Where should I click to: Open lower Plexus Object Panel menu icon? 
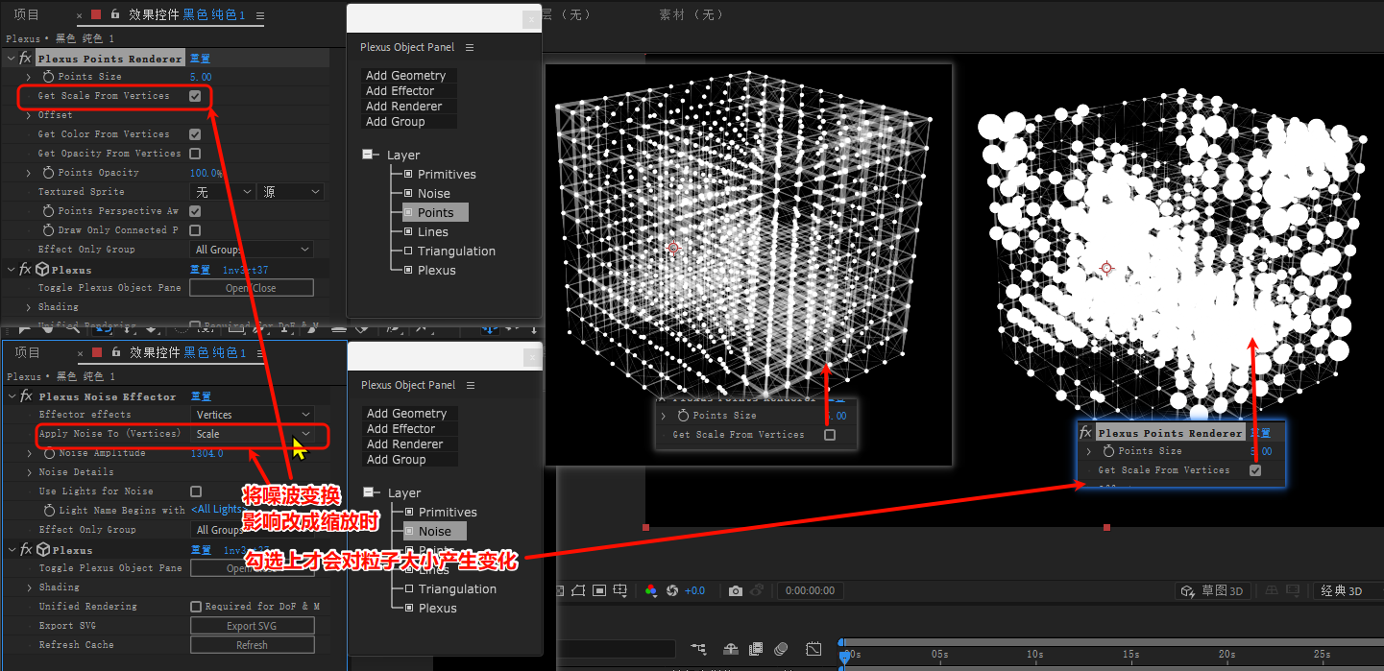[471, 385]
